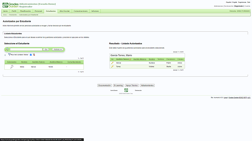Open the Planificación tab
Viewport: 252px width, 141px height.
click(25, 11)
